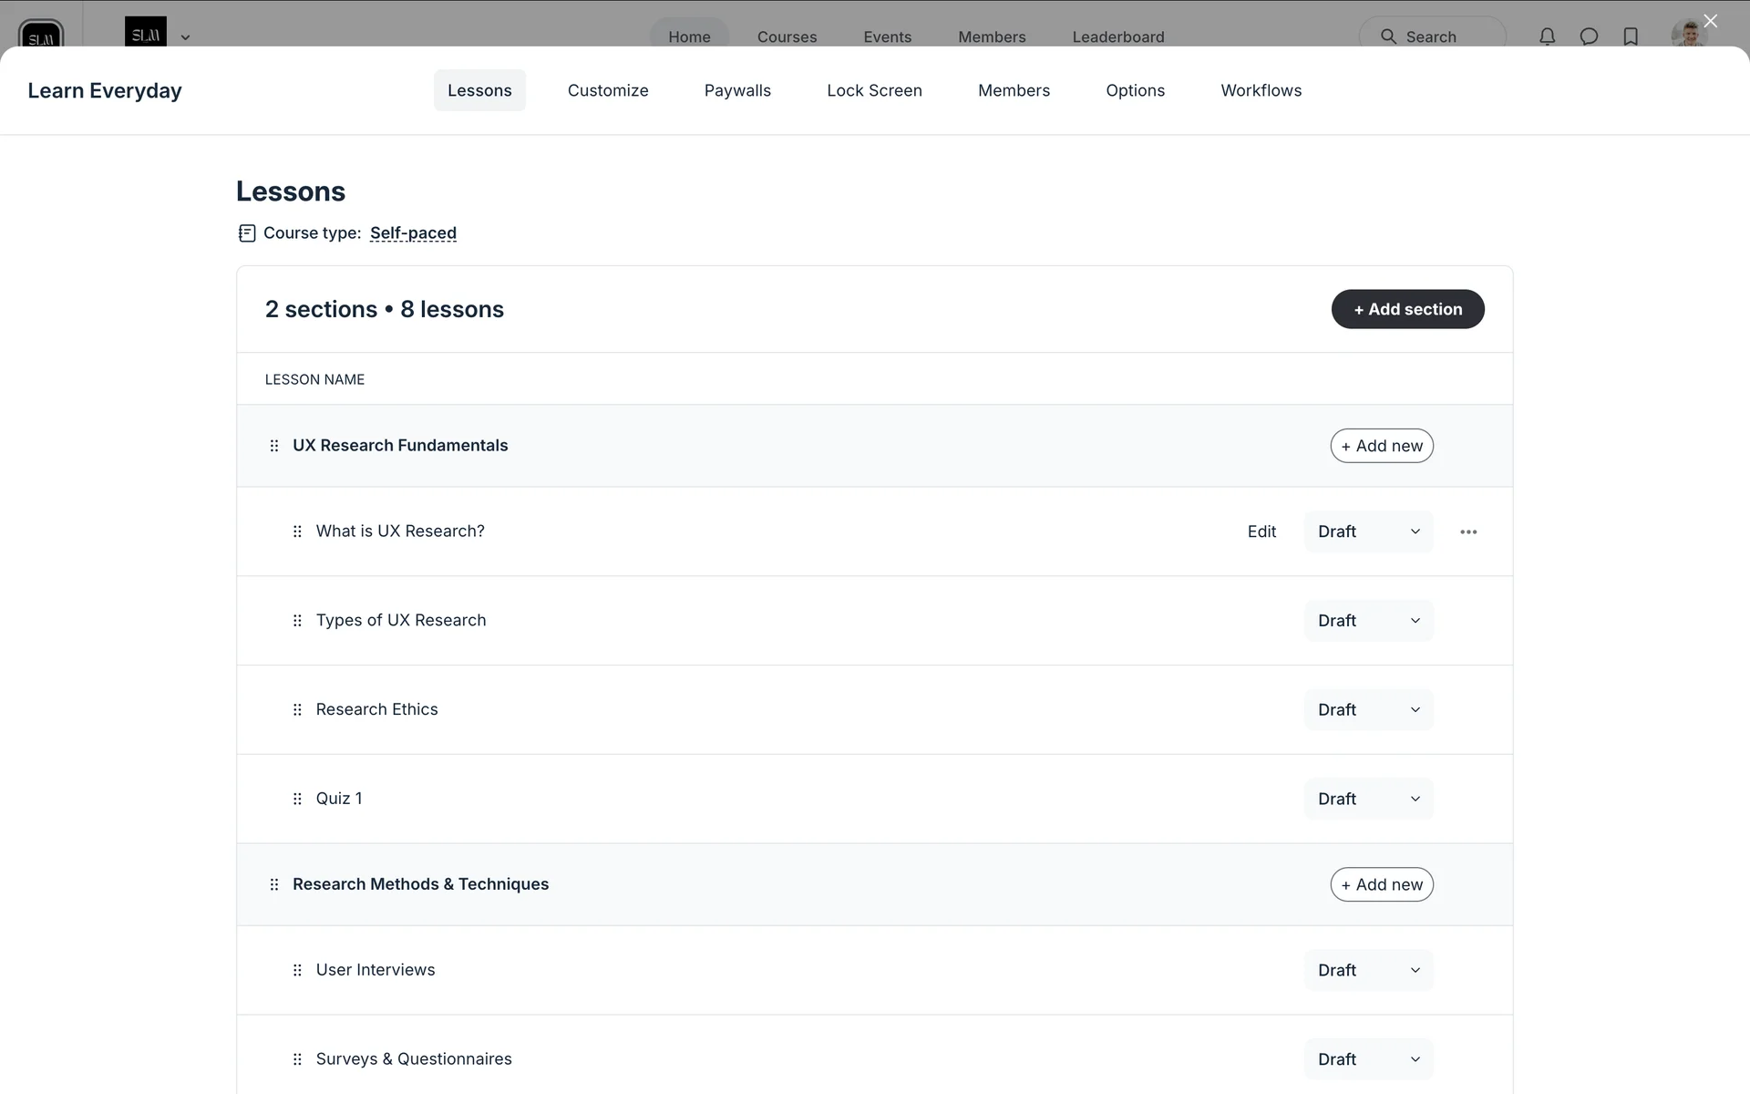The image size is (1750, 1094).
Task: Click drag handle beside UX Research Fundamentals
Action: point(274,446)
